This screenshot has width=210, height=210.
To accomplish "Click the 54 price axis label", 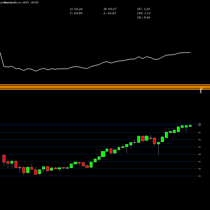I will (199, 147).
